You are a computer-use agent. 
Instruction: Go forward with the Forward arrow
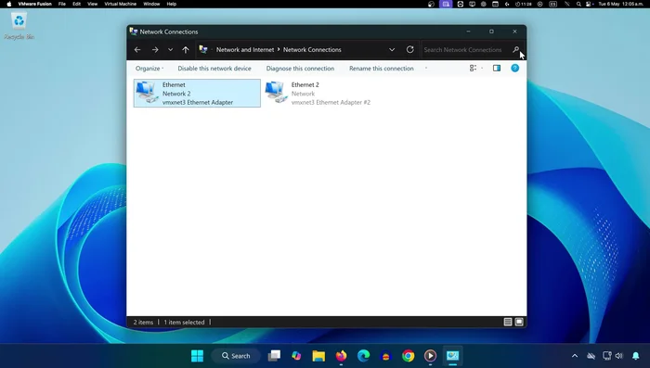coord(155,50)
